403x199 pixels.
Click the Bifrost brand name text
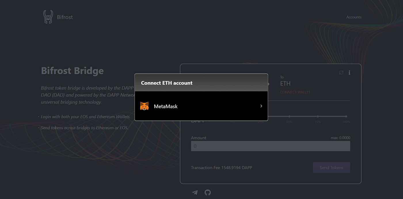tap(65, 17)
